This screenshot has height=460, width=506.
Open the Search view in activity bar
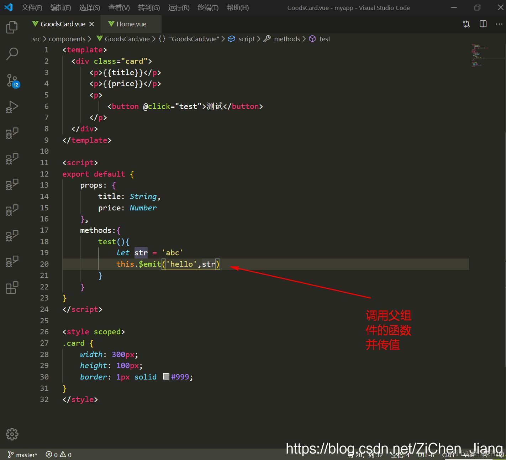(x=12, y=54)
